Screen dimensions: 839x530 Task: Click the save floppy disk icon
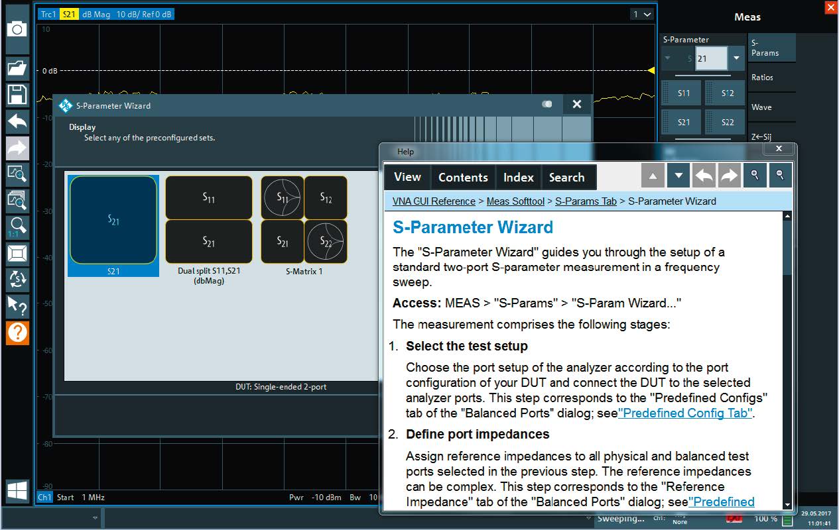pyautogui.click(x=17, y=94)
